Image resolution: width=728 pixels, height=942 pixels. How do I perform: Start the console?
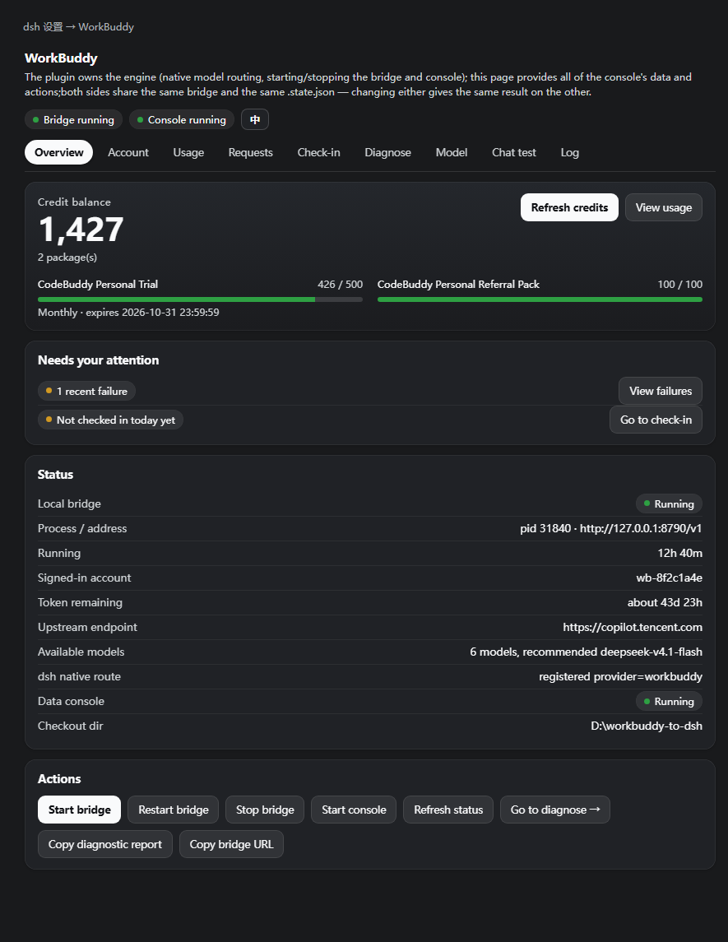tap(354, 810)
